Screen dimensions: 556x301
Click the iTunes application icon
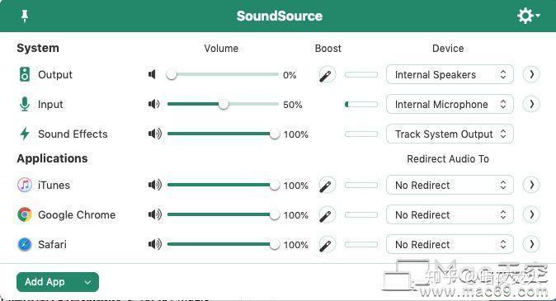pos(25,185)
